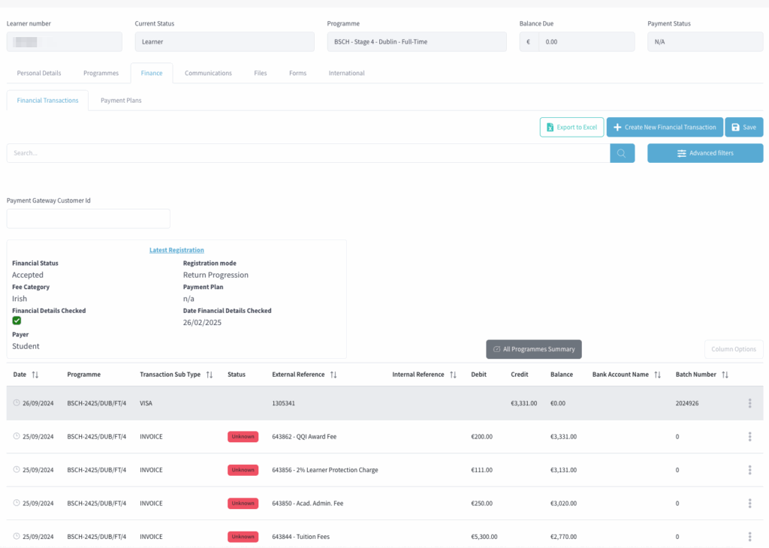Click batch number 2024926
769x548 pixels.
point(687,403)
